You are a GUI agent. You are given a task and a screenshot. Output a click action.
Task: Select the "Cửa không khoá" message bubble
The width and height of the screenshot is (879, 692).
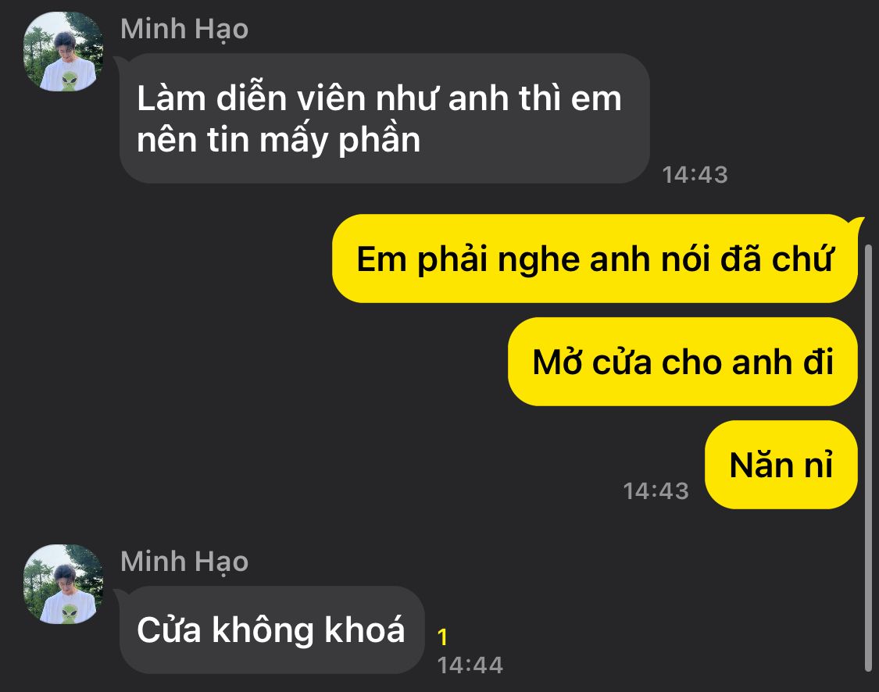272,630
